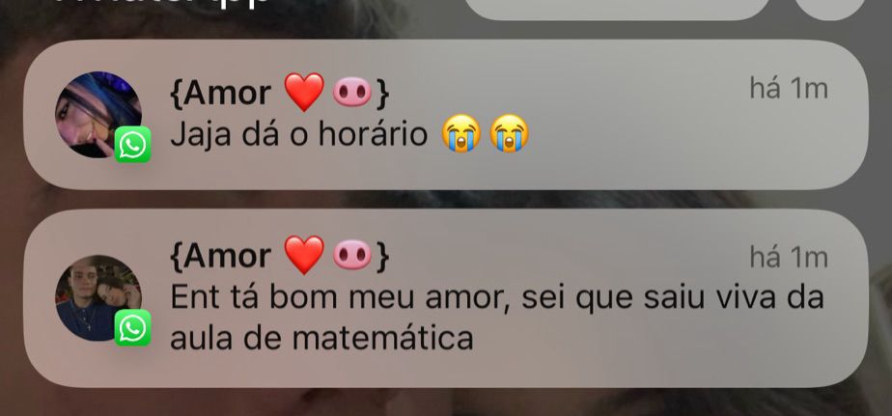Tap pig nose emoji in second notification title
The height and width of the screenshot is (416, 892).
pyautogui.click(x=352, y=255)
